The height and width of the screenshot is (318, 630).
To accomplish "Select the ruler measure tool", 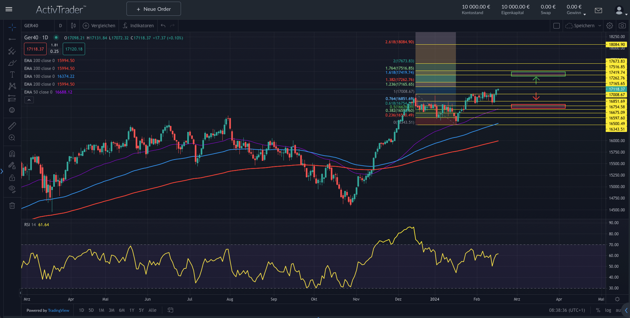I will tap(12, 126).
